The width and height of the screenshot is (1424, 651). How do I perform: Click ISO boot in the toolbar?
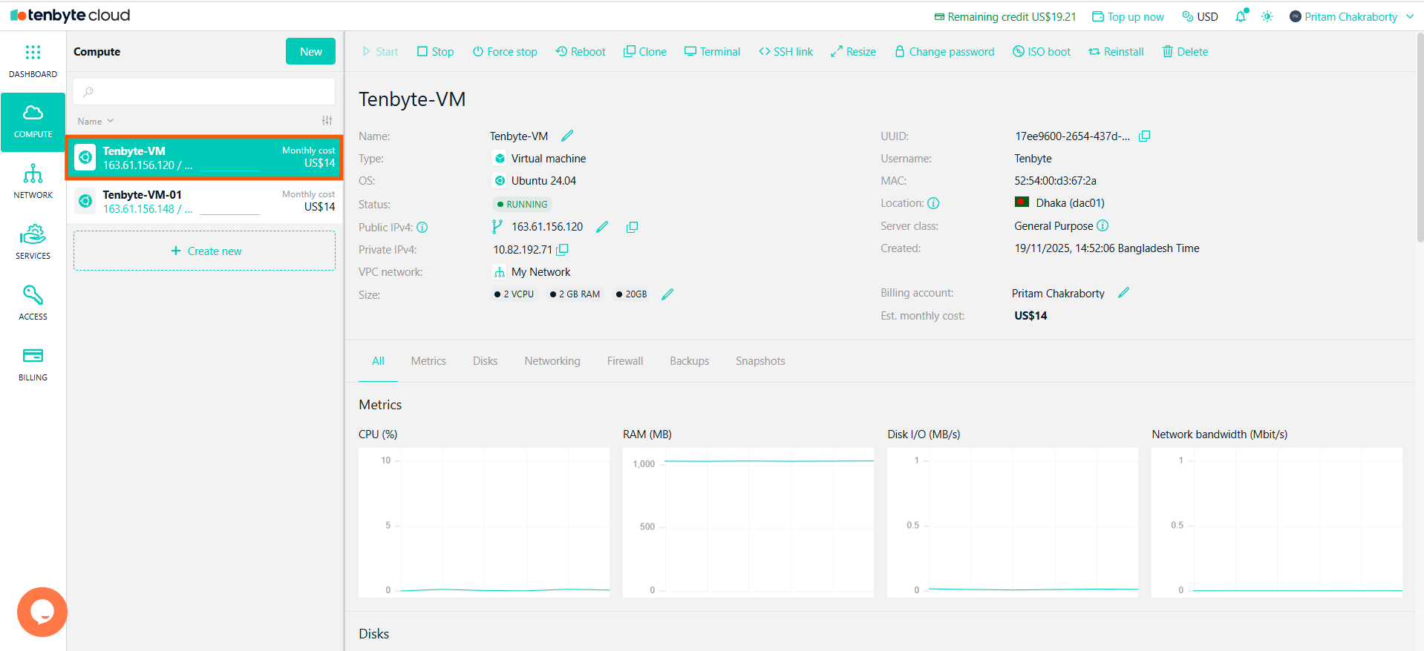pos(1042,51)
